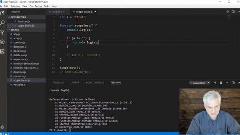Open variables.js in the file tree
The height and width of the screenshot is (135, 240).
click(x=26, y=84)
